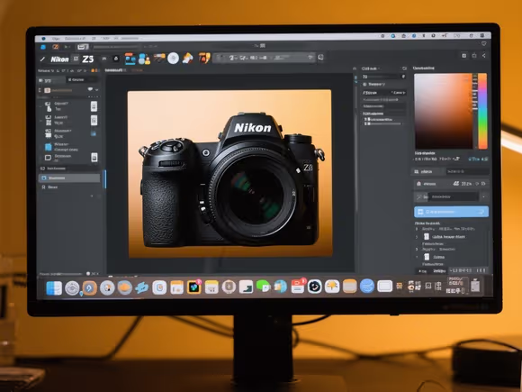Click the orange striped brush toolbar icon
Image resolution: width=522 pixels, height=392 pixels.
(x=159, y=58)
